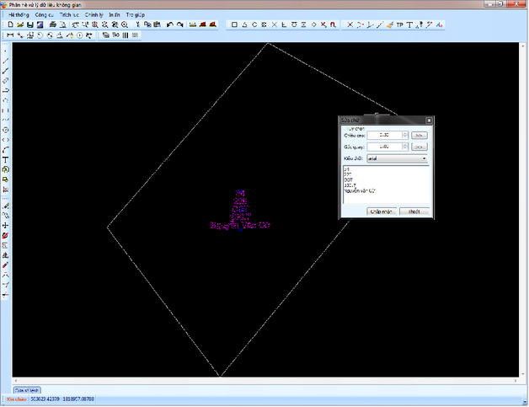The width and height of the screenshot is (529, 407).
Task: Click the TP text tool icon
Action: pos(400,24)
